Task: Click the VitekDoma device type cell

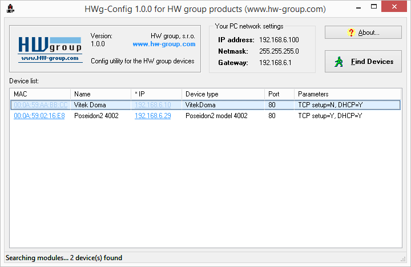Action: tap(200, 105)
